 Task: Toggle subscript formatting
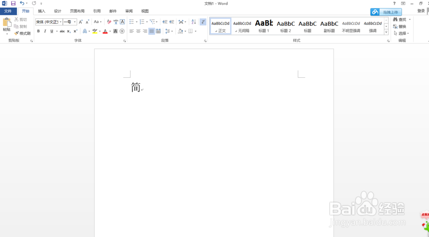69,31
